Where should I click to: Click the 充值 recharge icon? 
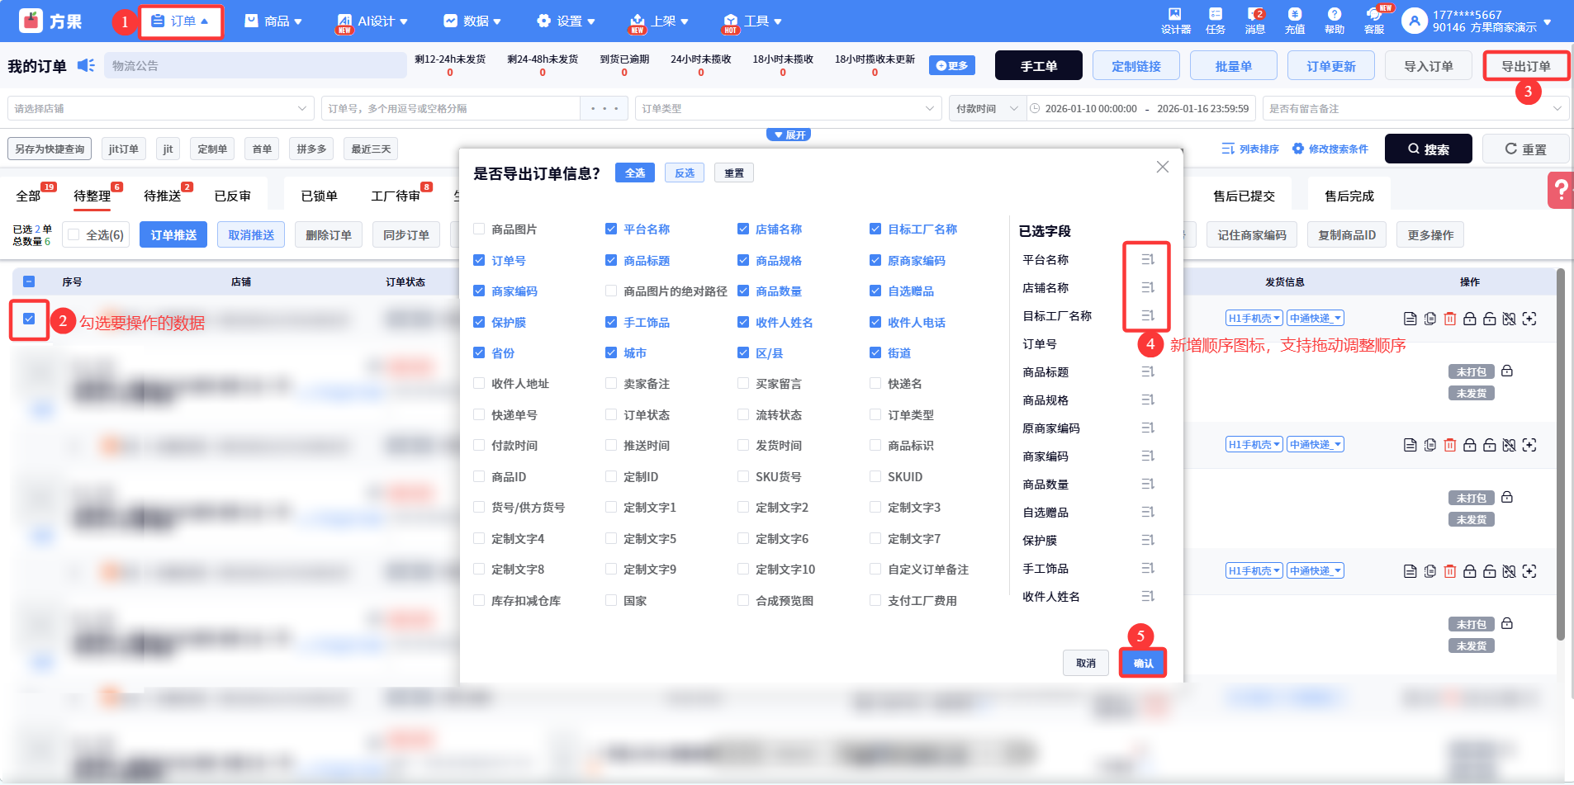tap(1294, 21)
